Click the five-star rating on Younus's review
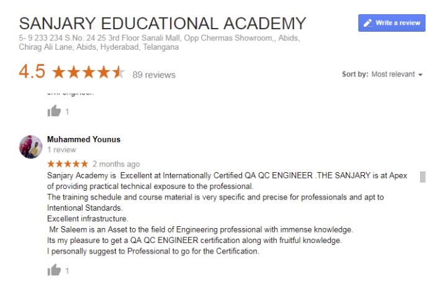 [x=68, y=164]
